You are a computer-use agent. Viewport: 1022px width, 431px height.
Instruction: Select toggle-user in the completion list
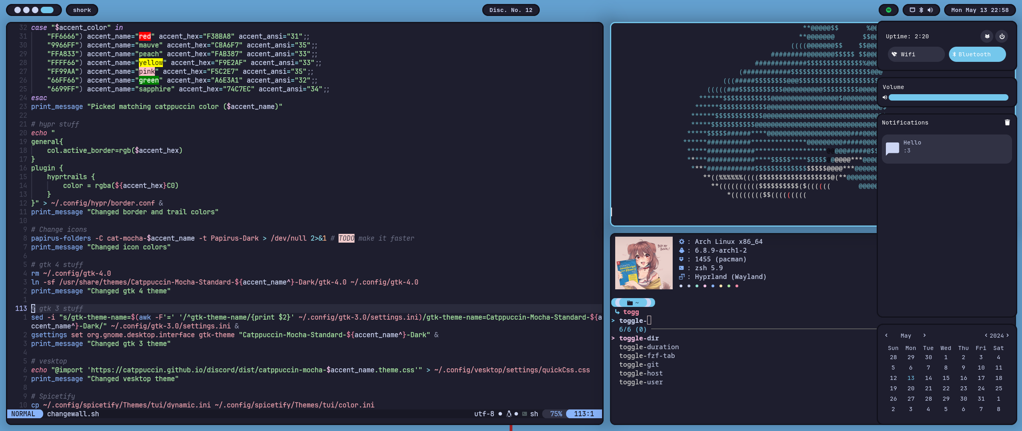pos(641,382)
